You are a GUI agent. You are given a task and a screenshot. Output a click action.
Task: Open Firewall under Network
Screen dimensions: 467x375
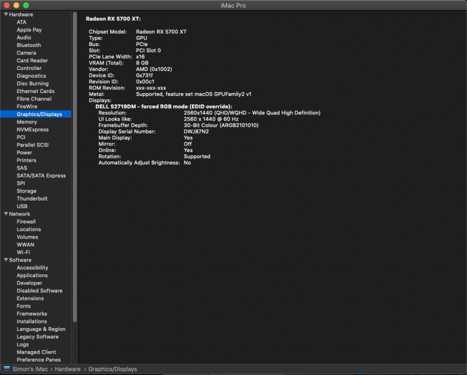[26, 221]
